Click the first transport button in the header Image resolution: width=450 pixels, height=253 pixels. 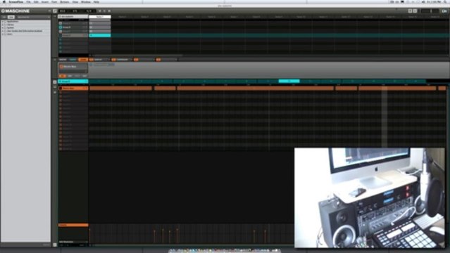point(99,11)
